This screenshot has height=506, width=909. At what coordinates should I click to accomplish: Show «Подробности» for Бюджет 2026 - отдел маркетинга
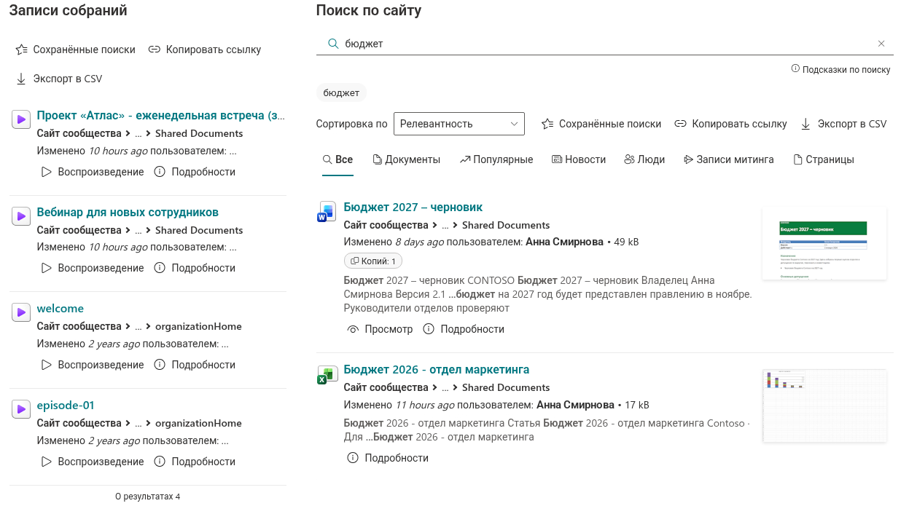pyautogui.click(x=388, y=458)
